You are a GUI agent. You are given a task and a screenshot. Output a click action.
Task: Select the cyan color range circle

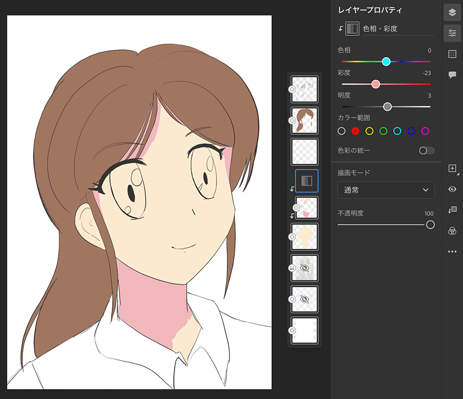[x=397, y=131]
